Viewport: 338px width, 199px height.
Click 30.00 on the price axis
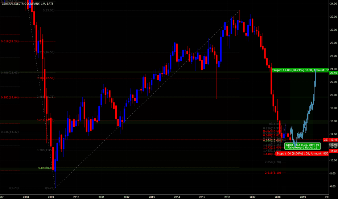(x=334, y=30)
